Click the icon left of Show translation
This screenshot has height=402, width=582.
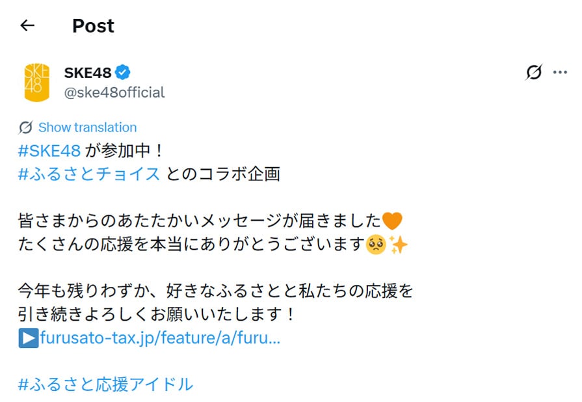26,127
